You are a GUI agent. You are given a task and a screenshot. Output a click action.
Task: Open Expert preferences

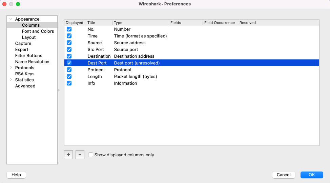(22, 50)
